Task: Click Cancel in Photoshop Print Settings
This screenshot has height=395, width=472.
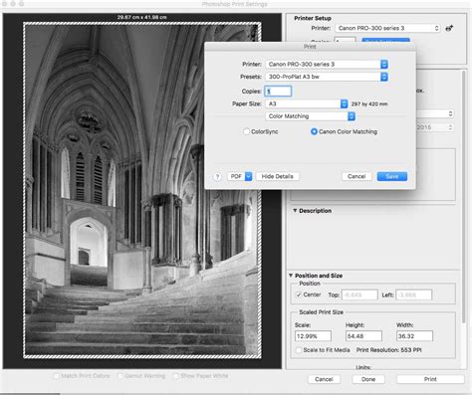Action: point(324,379)
